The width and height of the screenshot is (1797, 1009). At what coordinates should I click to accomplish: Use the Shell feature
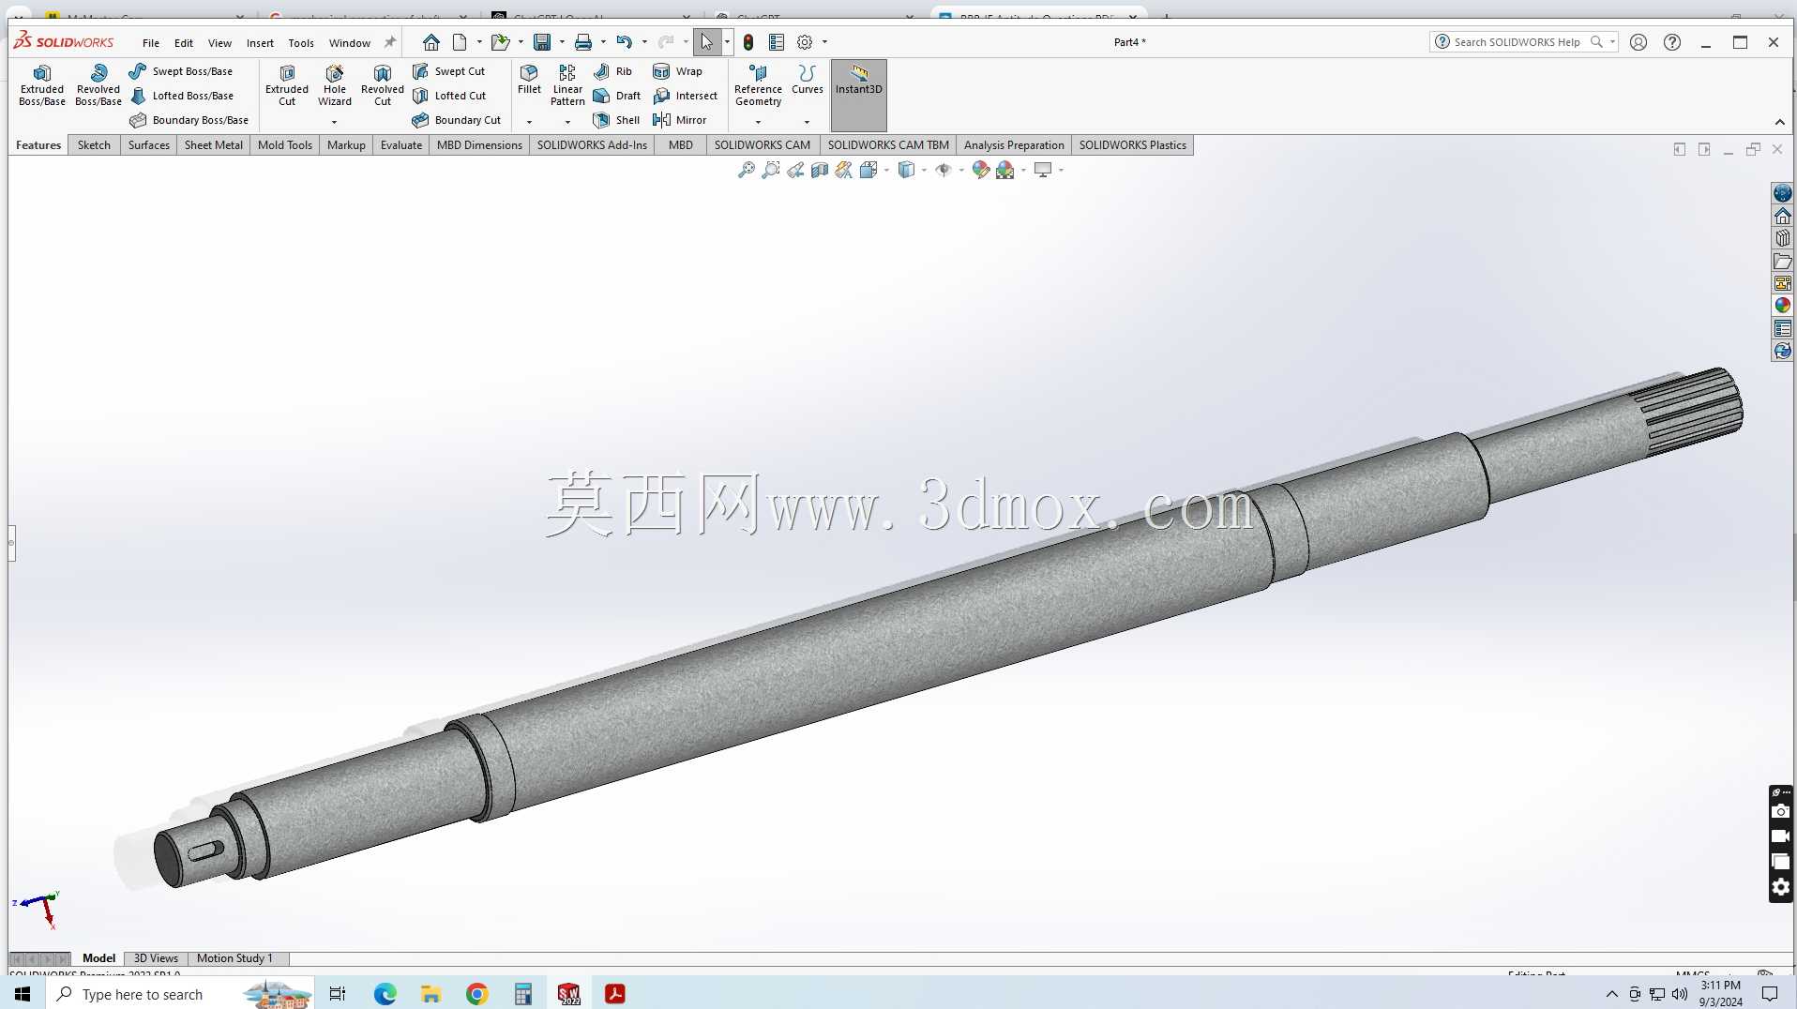click(616, 120)
